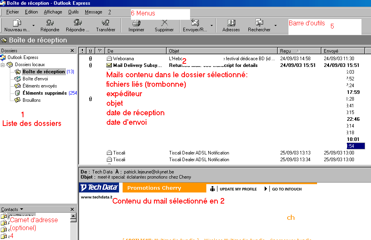
Task: Click the Weborama message envelope icon
Action: point(109,58)
